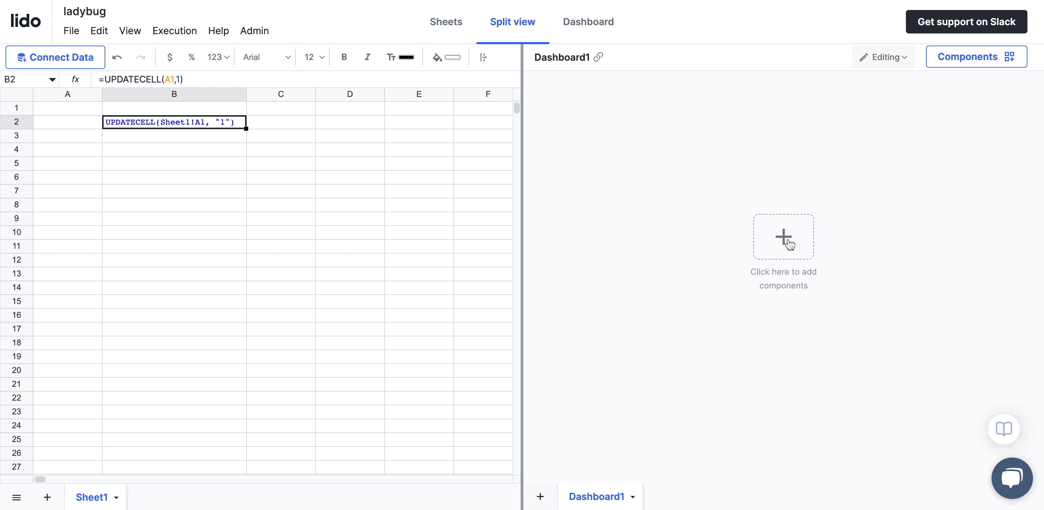Screen dimensions: 1044x510
Task: Open the chat support bubble
Action: coord(1012,478)
